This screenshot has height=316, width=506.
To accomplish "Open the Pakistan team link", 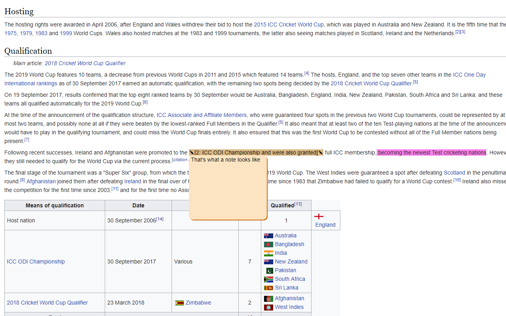I will click(285, 270).
